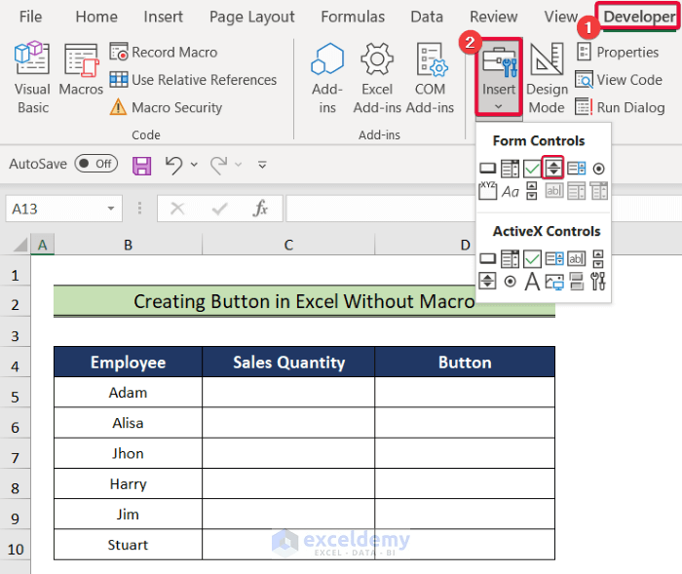Switch to the Home tab
682x574 pixels.
(96, 17)
